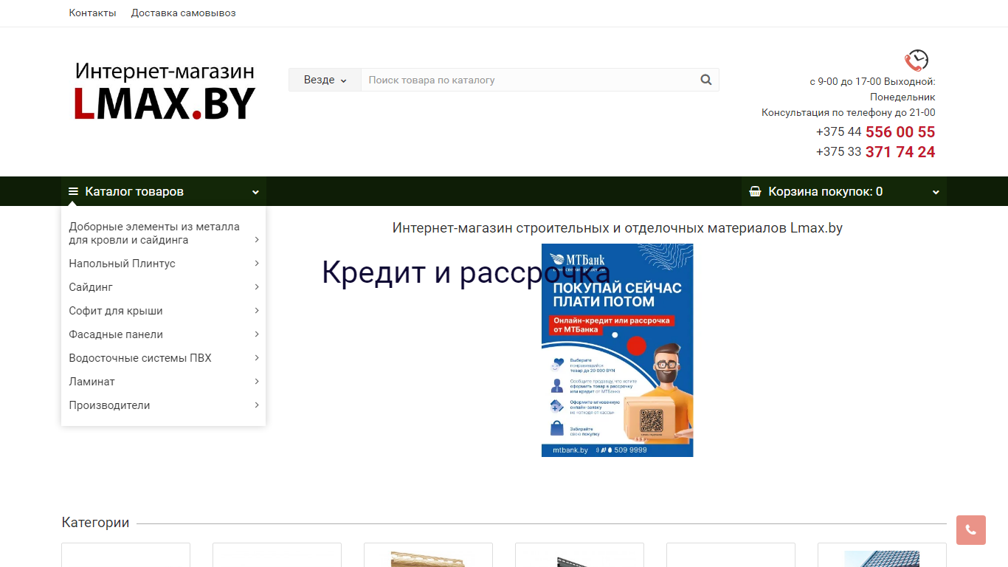The image size is (1008, 567).
Task: Collapse the Каталог товаров chevron
Action: click(x=255, y=192)
